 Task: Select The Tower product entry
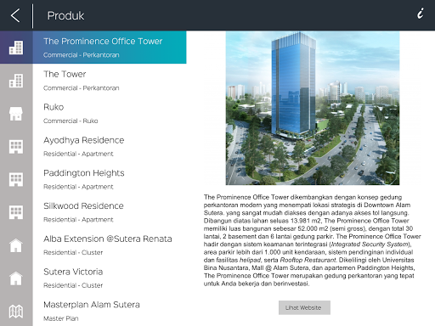(x=110, y=81)
